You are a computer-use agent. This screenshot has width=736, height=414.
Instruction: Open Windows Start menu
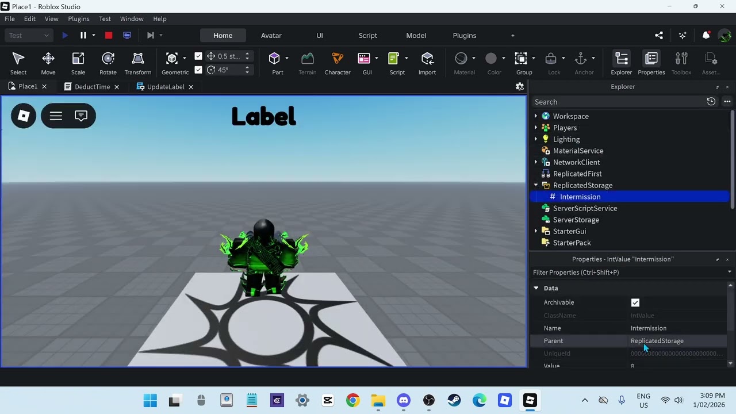pyautogui.click(x=150, y=400)
